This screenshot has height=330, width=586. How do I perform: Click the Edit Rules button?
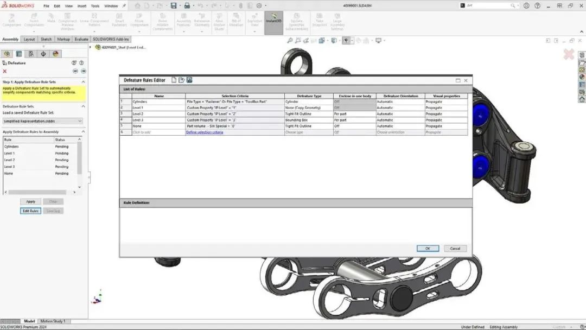click(30, 211)
